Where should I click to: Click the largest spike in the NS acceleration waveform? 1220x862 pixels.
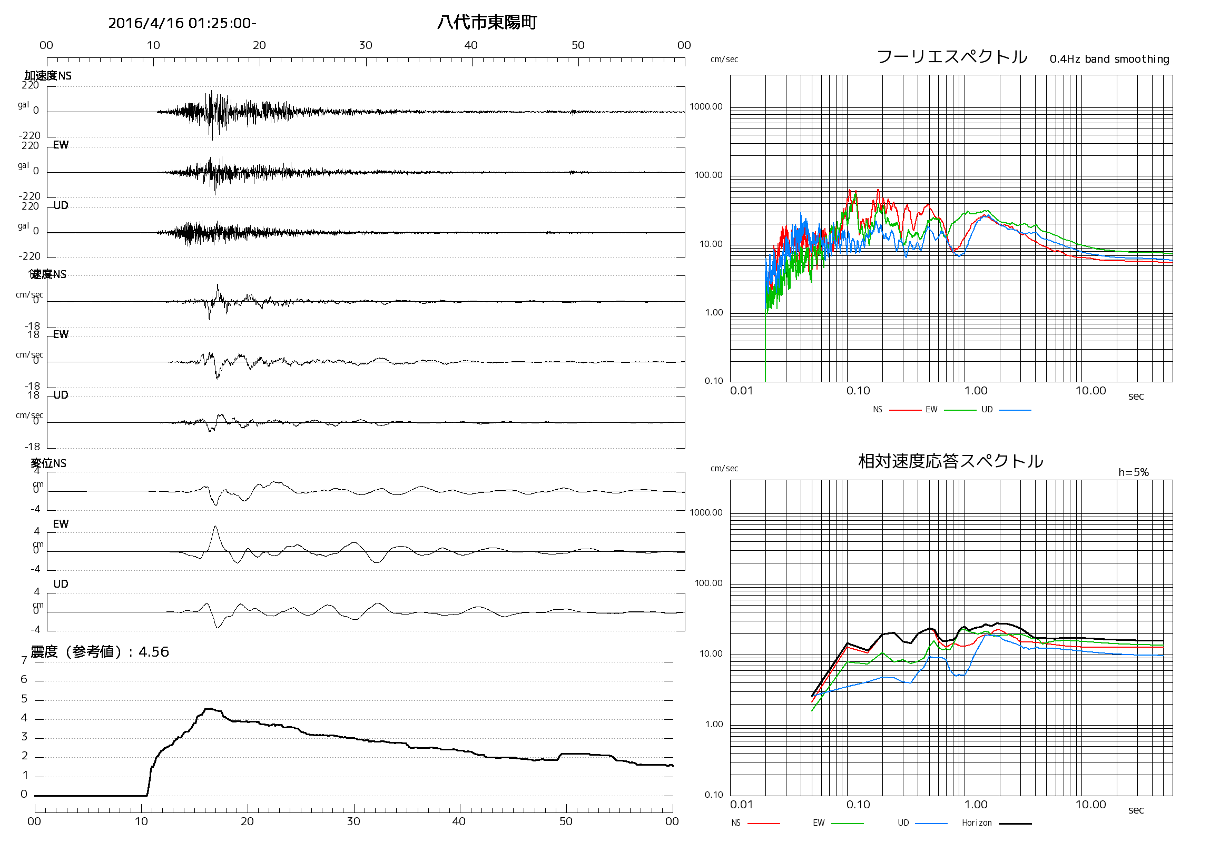(x=211, y=114)
